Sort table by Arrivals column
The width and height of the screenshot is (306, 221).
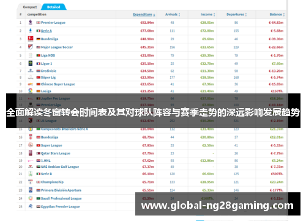pos(173,14)
